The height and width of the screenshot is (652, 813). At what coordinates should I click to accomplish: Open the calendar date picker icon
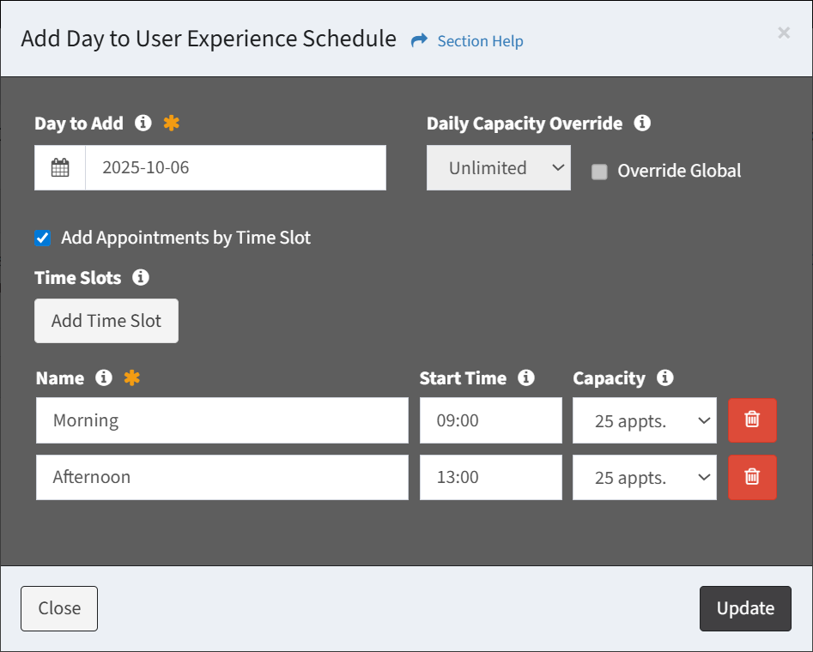[x=60, y=167]
